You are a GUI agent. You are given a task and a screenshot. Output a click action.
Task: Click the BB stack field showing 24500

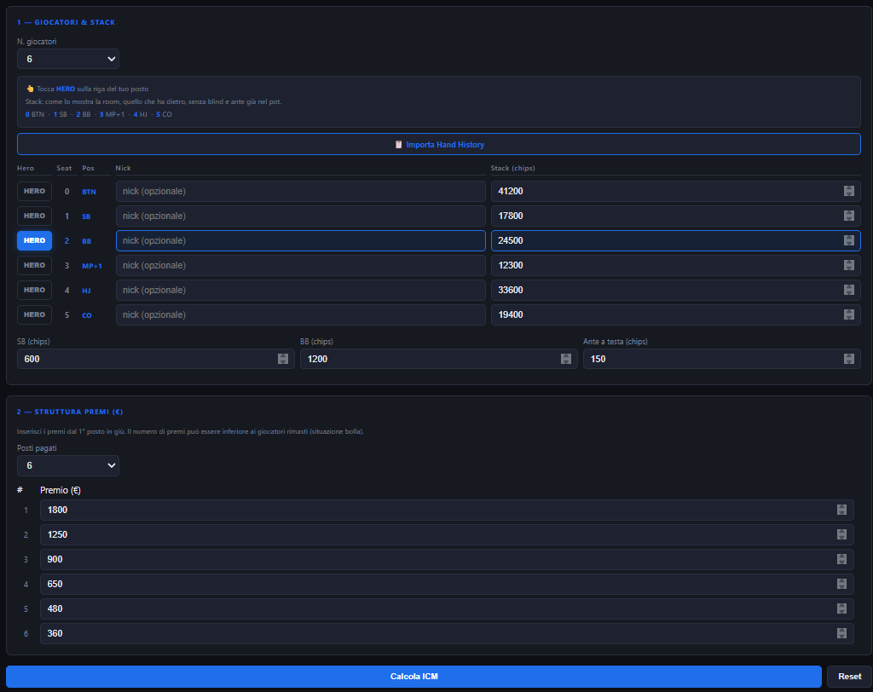point(676,240)
